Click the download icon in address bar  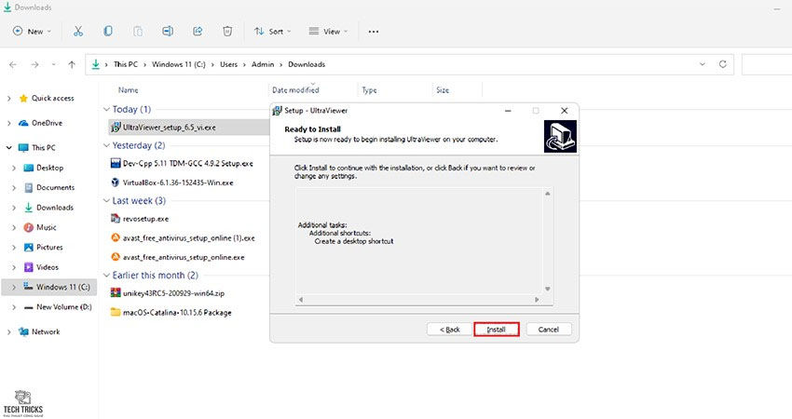pyautogui.click(x=95, y=64)
